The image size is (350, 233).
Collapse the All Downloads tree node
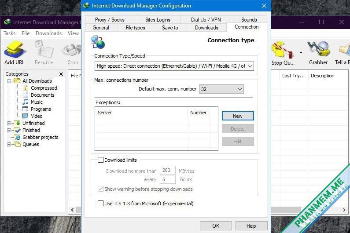[9, 81]
